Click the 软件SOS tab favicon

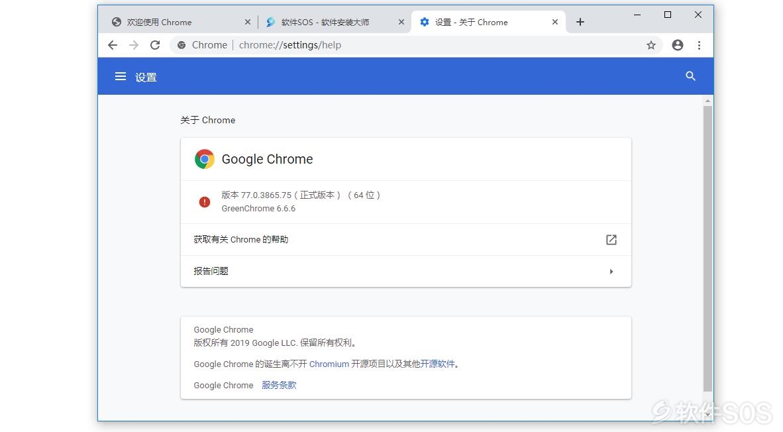coord(271,22)
